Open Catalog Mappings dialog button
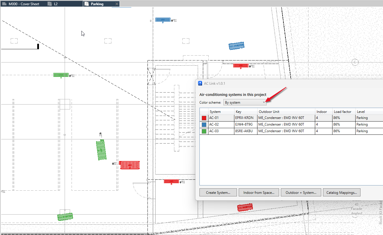Screen dimensions: 383x235 pos(341,192)
